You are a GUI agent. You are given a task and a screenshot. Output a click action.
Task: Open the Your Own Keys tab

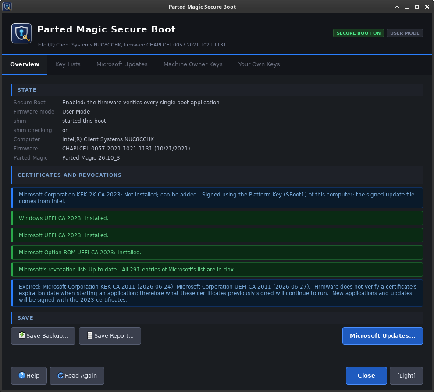coord(259,64)
